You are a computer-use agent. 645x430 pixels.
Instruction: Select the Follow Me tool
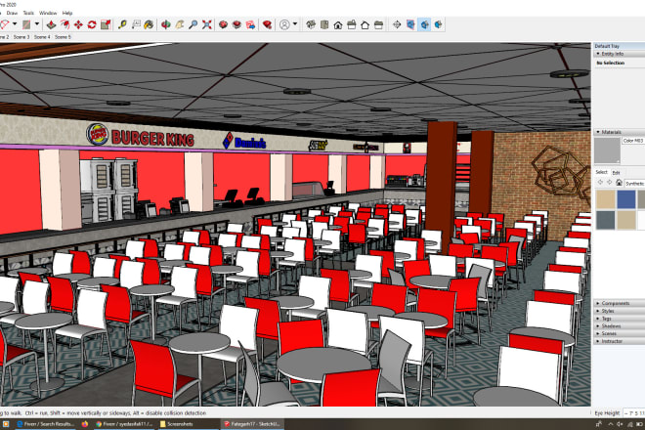coord(64,24)
